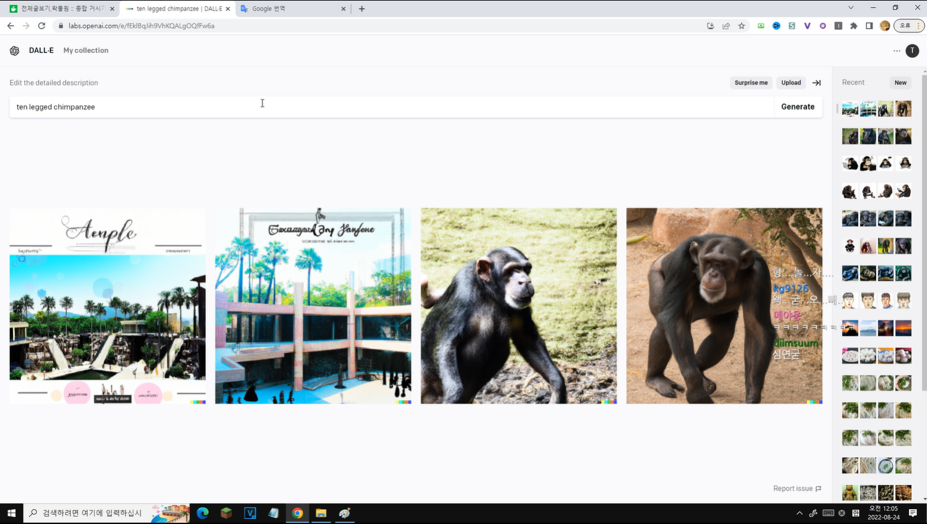Open the walking chimpanzee by rocks image
This screenshot has width=927, height=524.
tap(724, 306)
